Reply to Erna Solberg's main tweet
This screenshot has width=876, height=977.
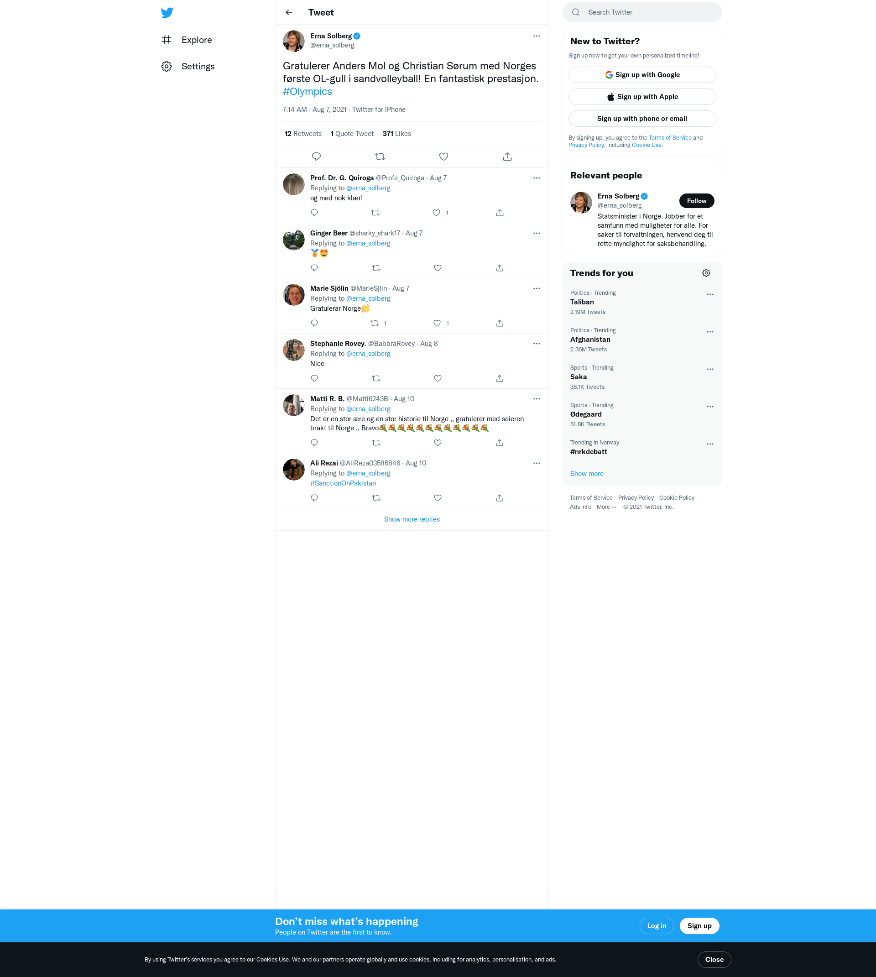coord(316,157)
